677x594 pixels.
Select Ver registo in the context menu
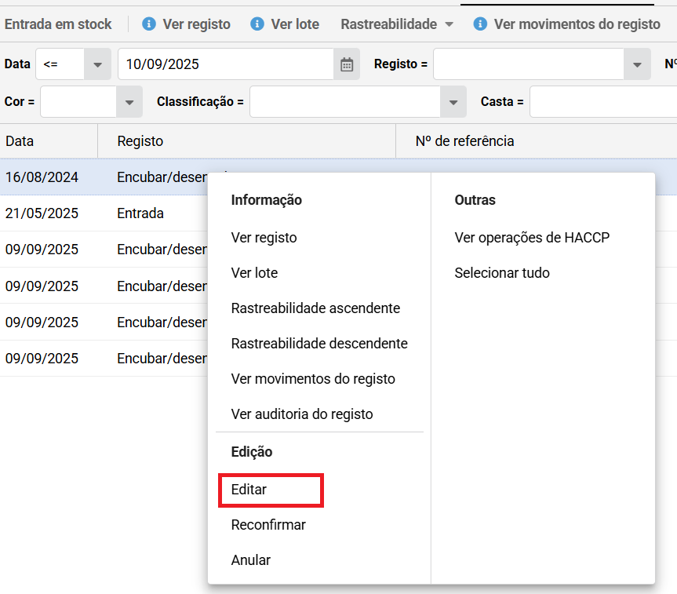click(x=264, y=238)
